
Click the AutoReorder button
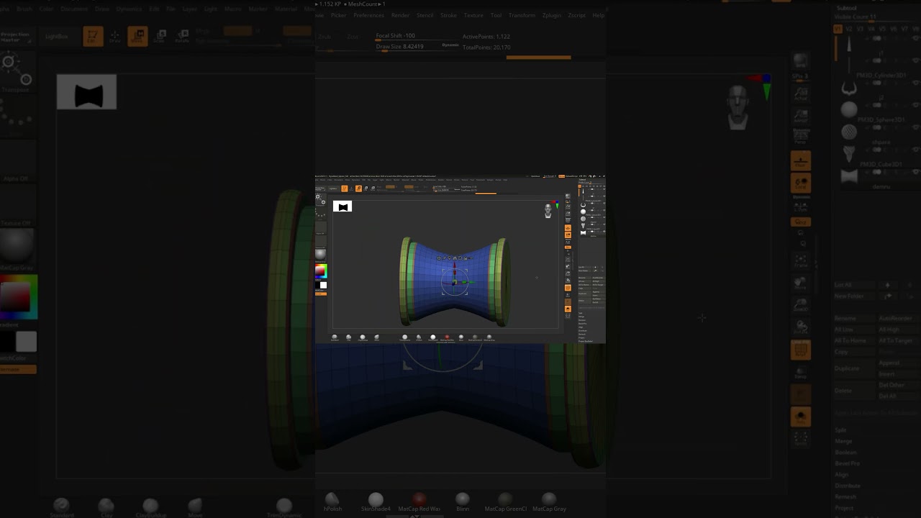[x=897, y=318]
